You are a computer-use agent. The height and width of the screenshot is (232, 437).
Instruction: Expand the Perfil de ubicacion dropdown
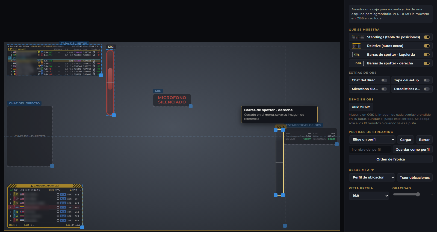pos(372,177)
